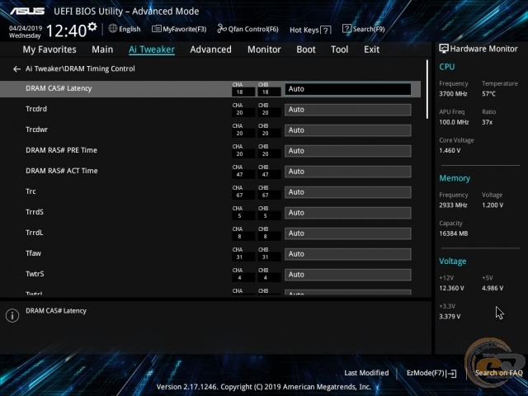Open DRAM RAS# PRE Time Auto field
This screenshot has width=528, height=396.
point(348,151)
